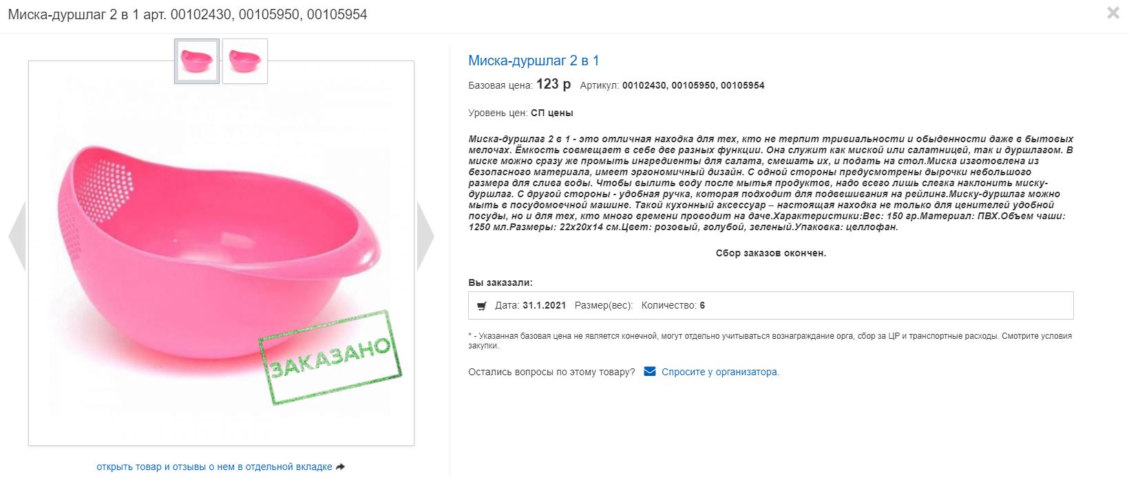The height and width of the screenshot is (479, 1129).
Task: Click the Размер(вес) field in order row
Action: click(x=604, y=305)
